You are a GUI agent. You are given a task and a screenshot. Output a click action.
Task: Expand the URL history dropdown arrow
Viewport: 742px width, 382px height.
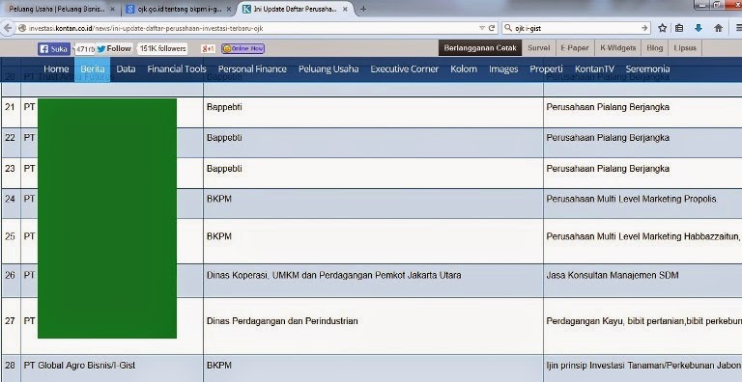click(482, 28)
